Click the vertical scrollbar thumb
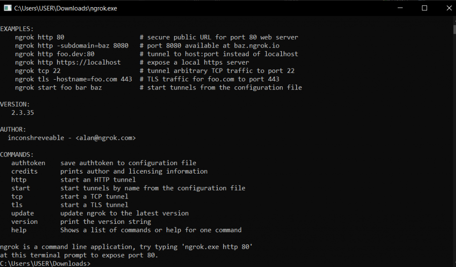This screenshot has width=456, height=267. pos(454,29)
